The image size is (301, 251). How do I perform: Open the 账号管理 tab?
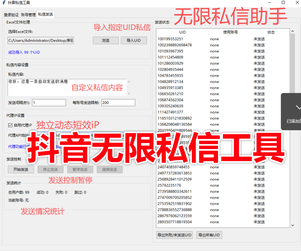click(x=28, y=14)
